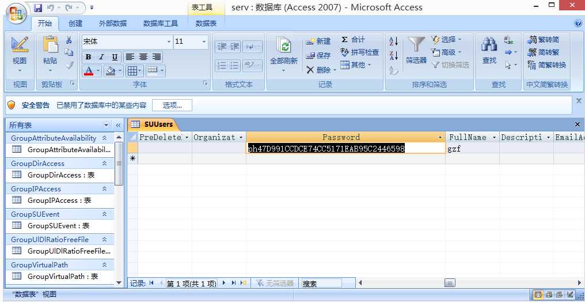Align text right

click(157, 56)
